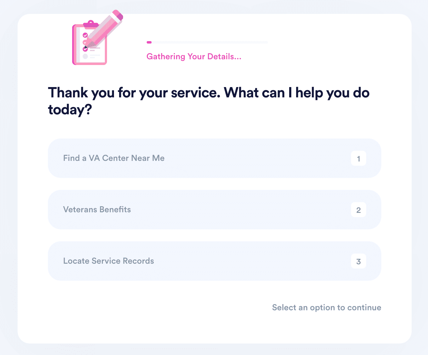Click the number 3 badge
This screenshot has height=355, width=428.
coord(358,261)
